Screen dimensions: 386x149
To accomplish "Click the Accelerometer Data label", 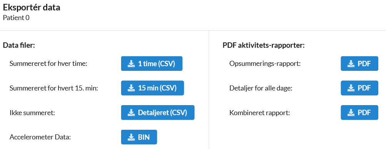I will pyautogui.click(x=40, y=137).
